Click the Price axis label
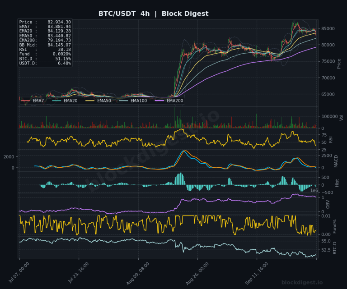The width and height of the screenshot is (347, 289). (339, 64)
